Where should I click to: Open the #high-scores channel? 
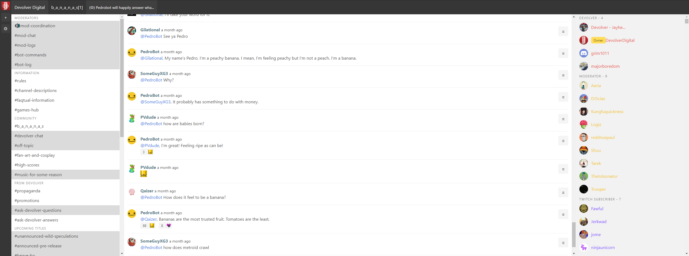[65, 165]
